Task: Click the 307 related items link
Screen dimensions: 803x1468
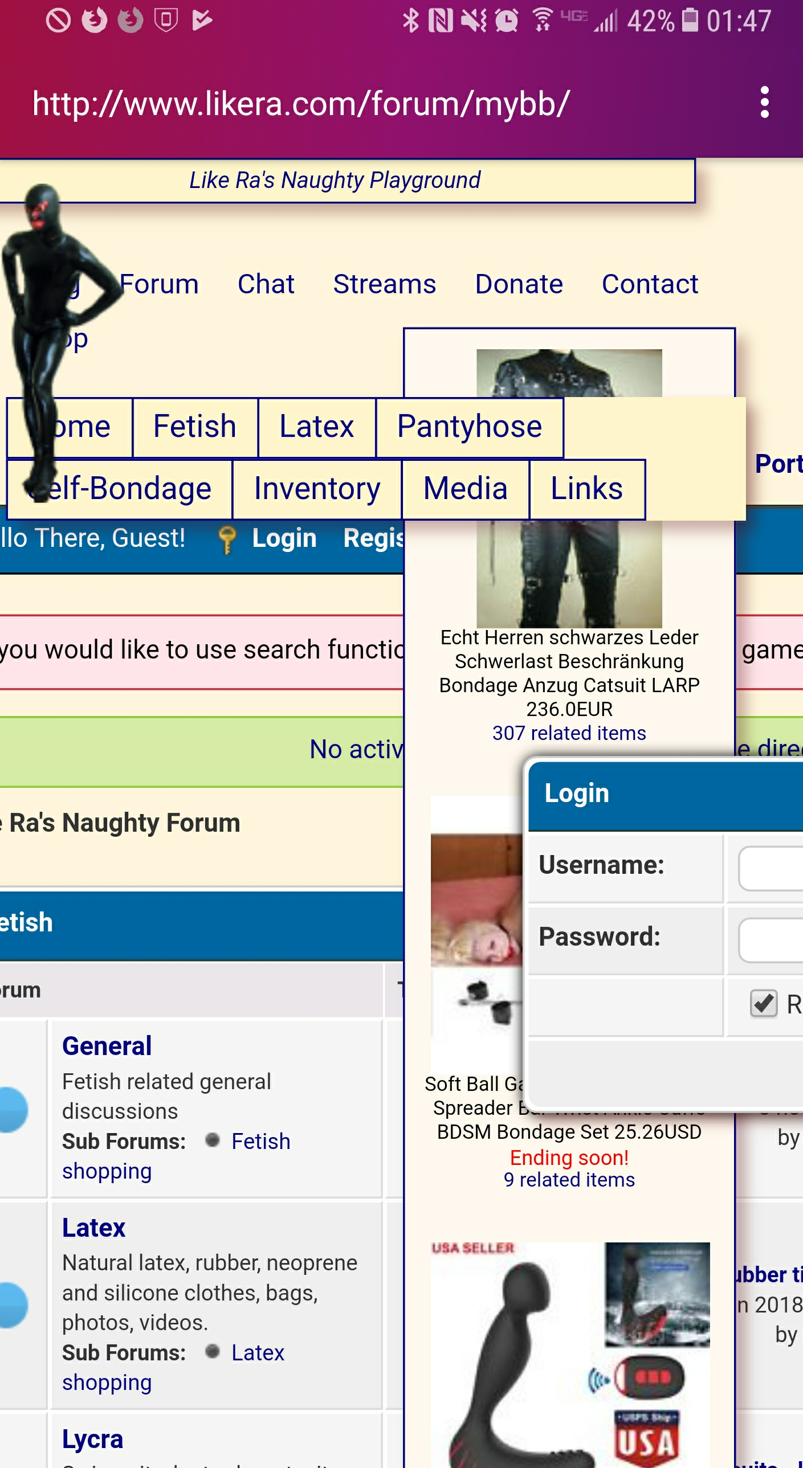Action: click(x=569, y=733)
